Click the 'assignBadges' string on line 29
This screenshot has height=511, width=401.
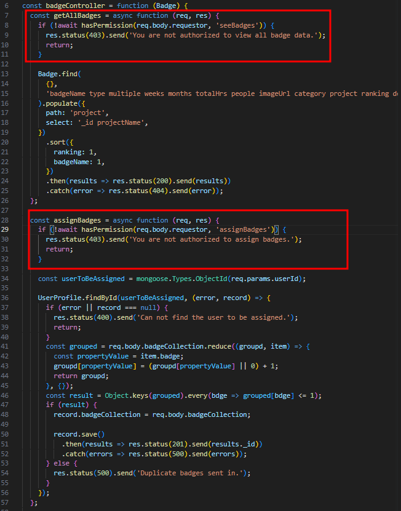[x=245, y=229]
